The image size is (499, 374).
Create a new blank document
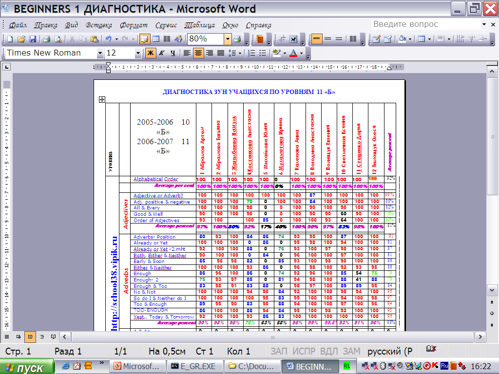(x=10, y=39)
